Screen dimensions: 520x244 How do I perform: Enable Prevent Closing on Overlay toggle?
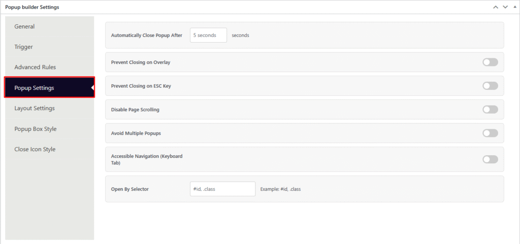tap(490, 62)
